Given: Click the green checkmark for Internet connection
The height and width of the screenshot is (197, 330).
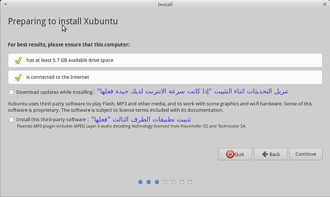Looking at the screenshot, I should 19,77.
